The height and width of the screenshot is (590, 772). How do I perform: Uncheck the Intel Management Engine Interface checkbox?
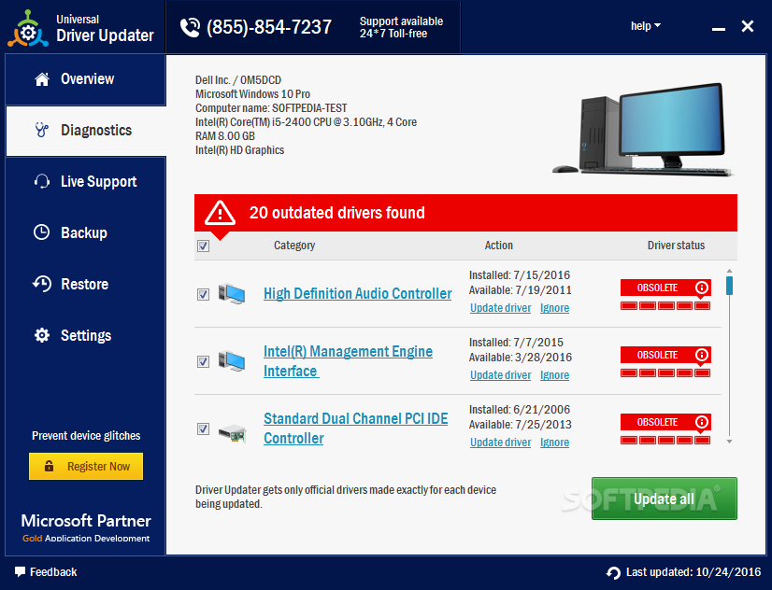click(204, 362)
